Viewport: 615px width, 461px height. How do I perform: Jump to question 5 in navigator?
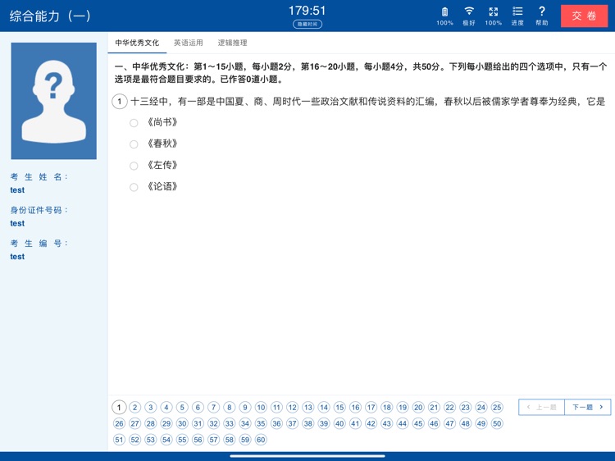coord(182,407)
